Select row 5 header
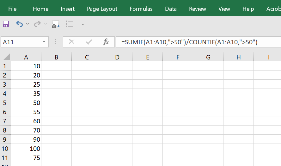Screen dimensions: 281x166 click(5, 102)
